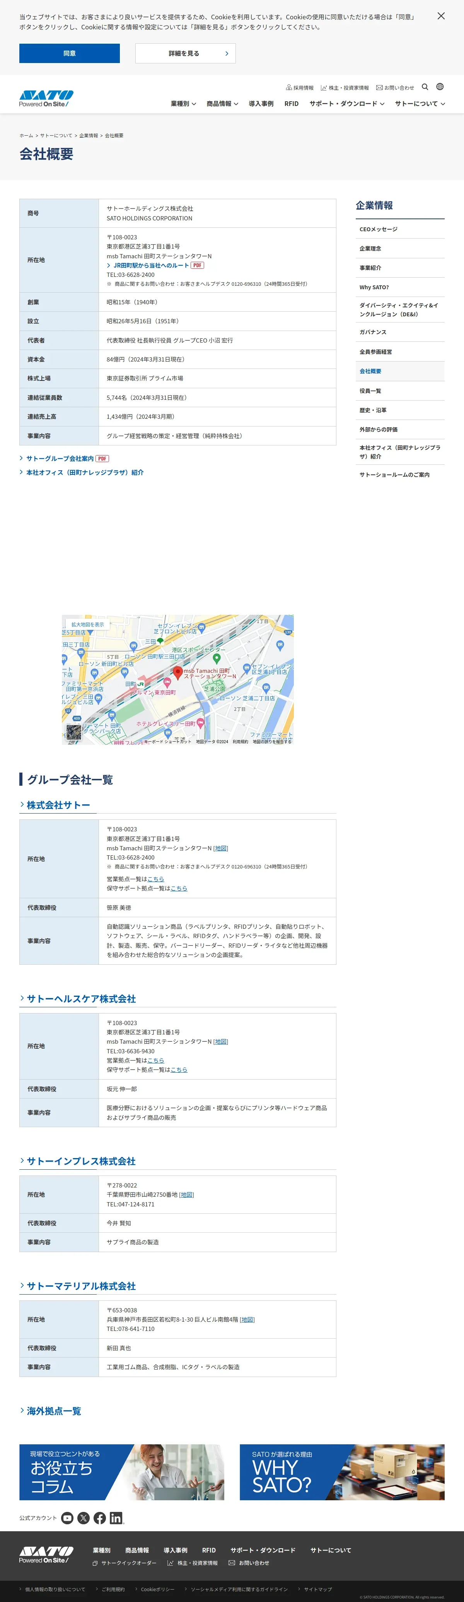Expand the 商品情報 navigation menu
464x1602 pixels.
coord(223,104)
